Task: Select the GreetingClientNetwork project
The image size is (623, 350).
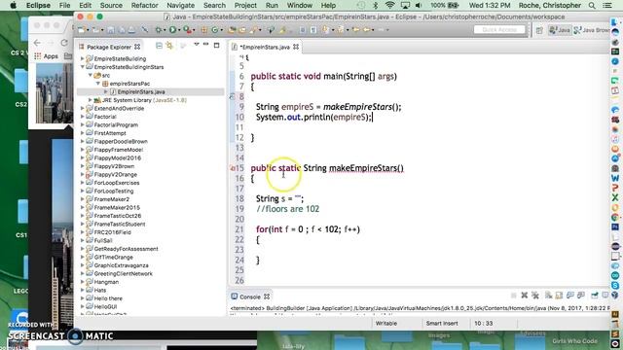Action: tap(124, 273)
